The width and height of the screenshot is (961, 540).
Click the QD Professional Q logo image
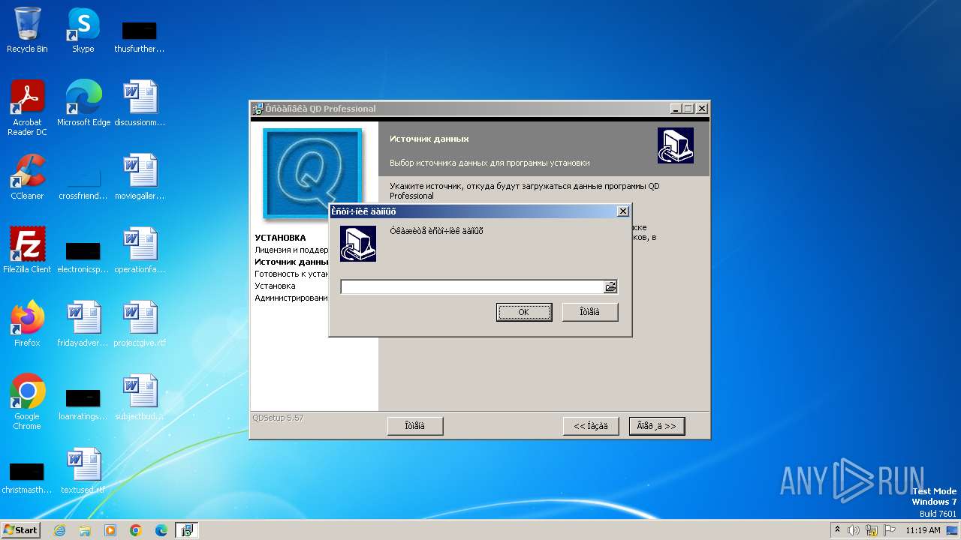point(312,174)
